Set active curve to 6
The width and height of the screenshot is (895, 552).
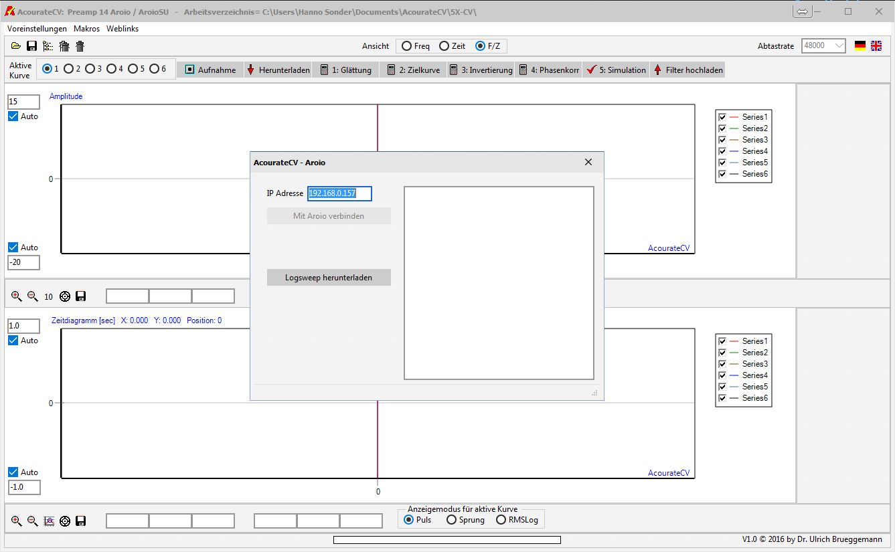[158, 69]
